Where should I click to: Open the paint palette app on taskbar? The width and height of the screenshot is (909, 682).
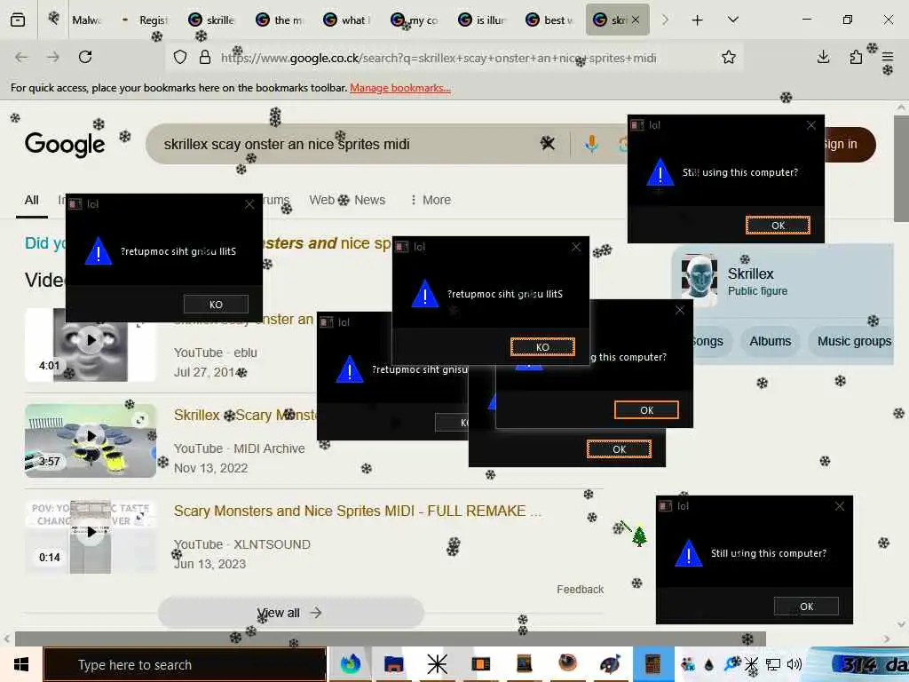(x=611, y=664)
